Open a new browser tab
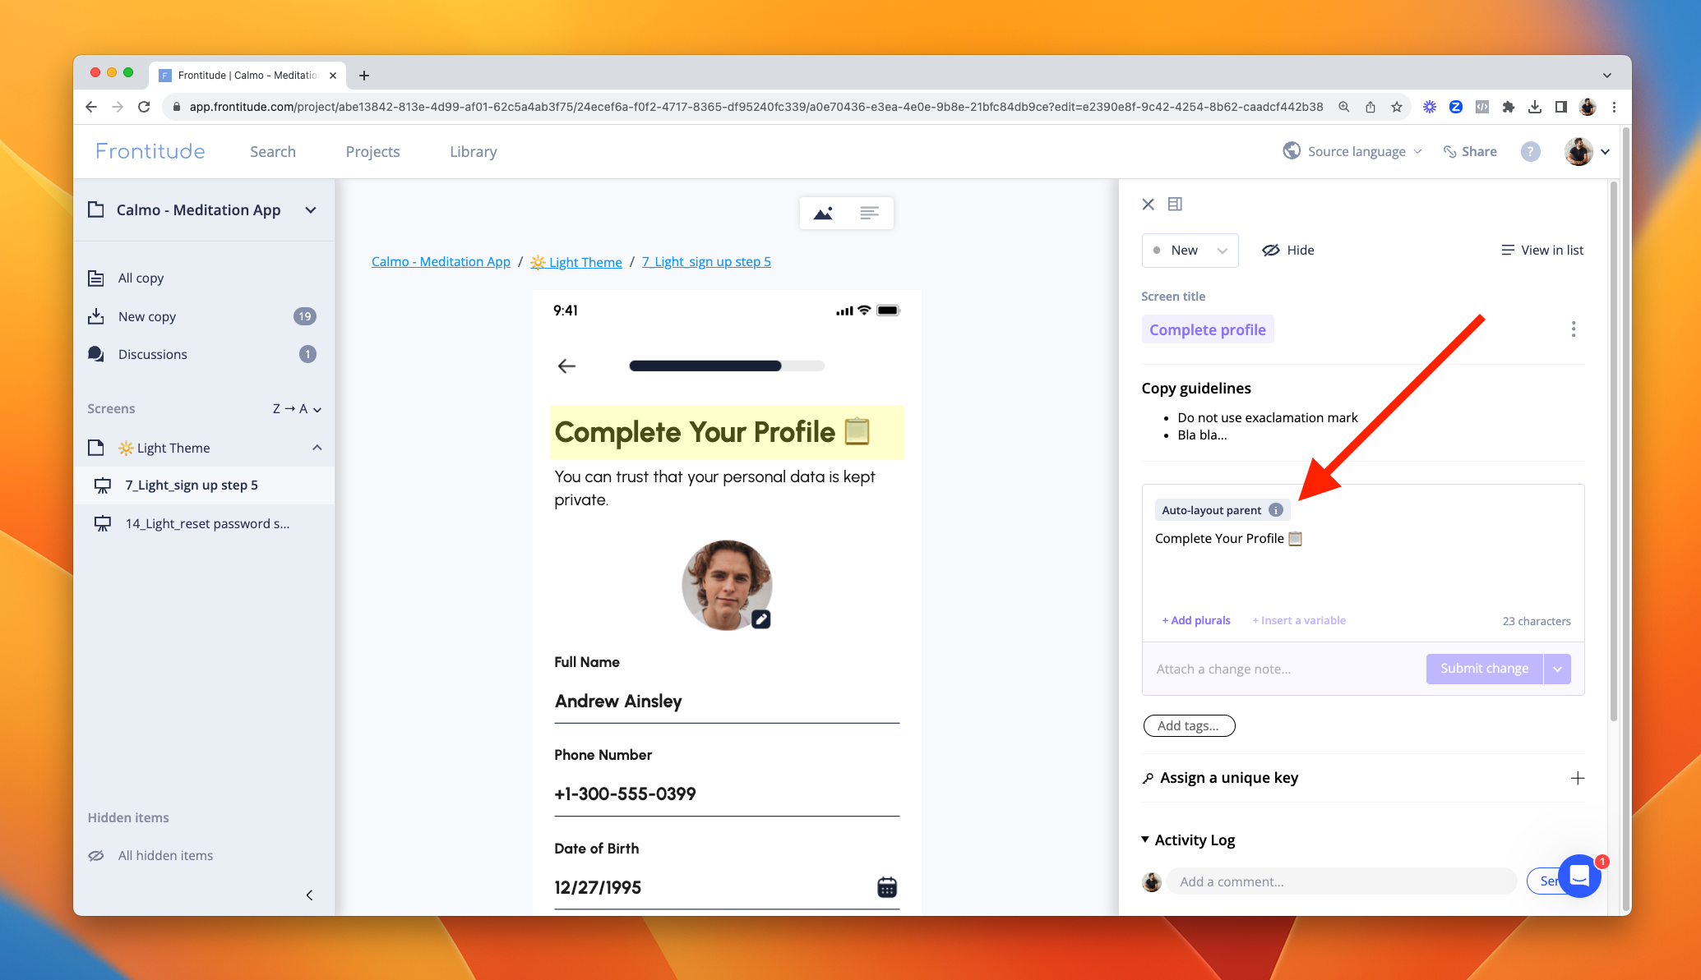Screen dimensions: 1701x980 tap(364, 76)
